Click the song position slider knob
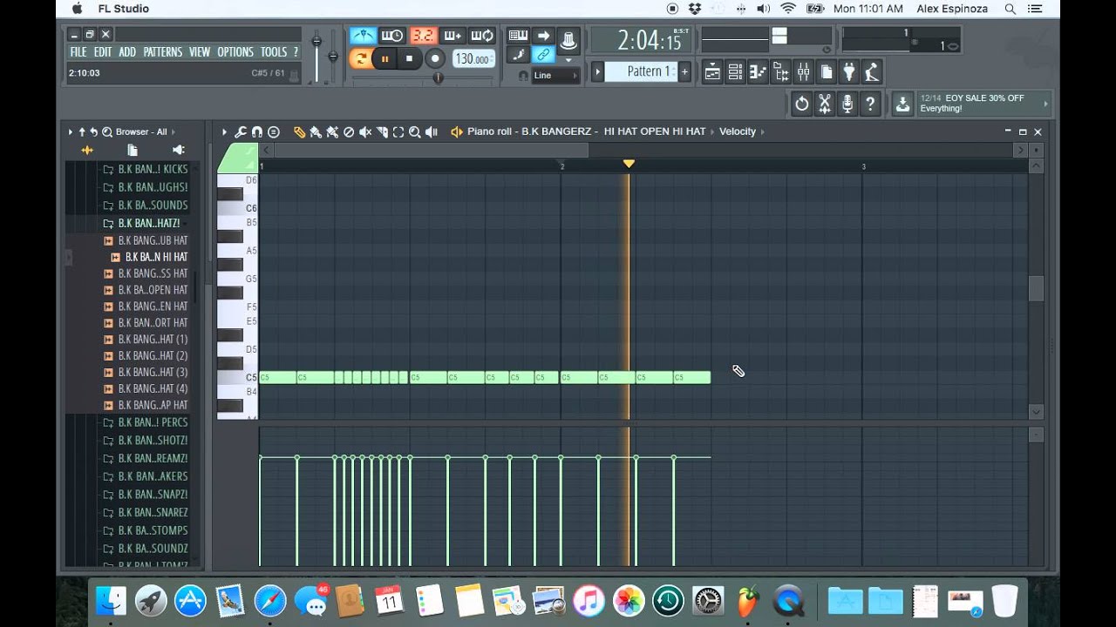1116x627 pixels. 439,78
